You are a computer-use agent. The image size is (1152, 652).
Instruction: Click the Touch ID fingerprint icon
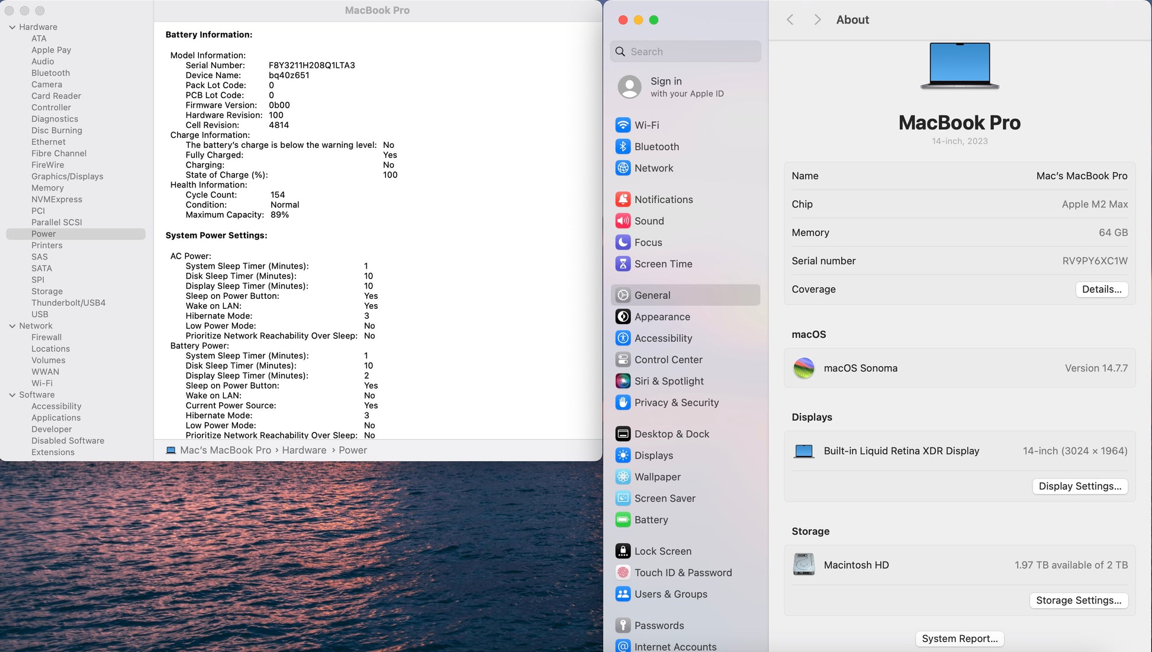tap(623, 573)
